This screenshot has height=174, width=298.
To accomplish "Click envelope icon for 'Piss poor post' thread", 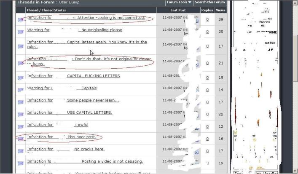I will tap(21, 139).
